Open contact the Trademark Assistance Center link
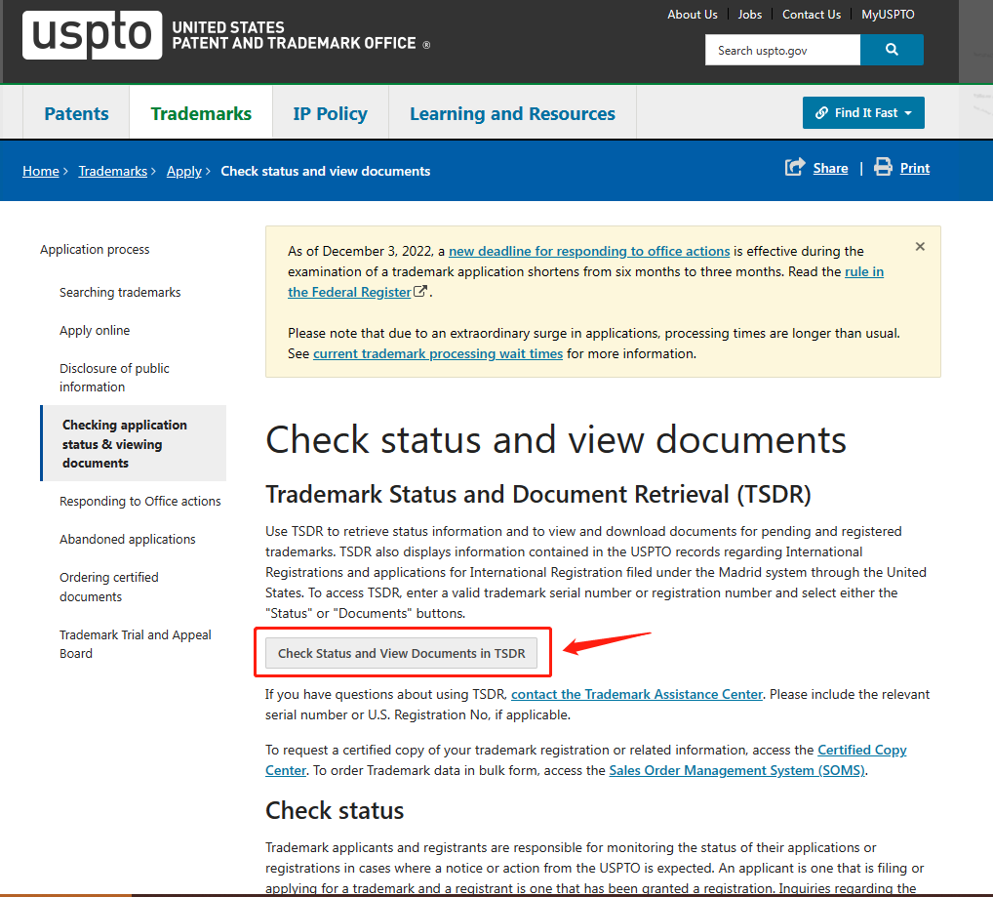The width and height of the screenshot is (993, 897). point(636,694)
